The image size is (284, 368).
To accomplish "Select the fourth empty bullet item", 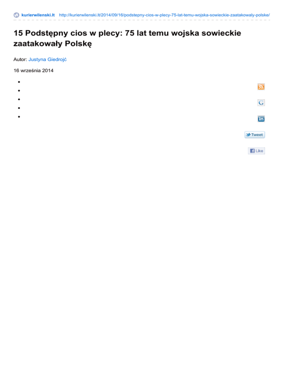I will (19, 108).
